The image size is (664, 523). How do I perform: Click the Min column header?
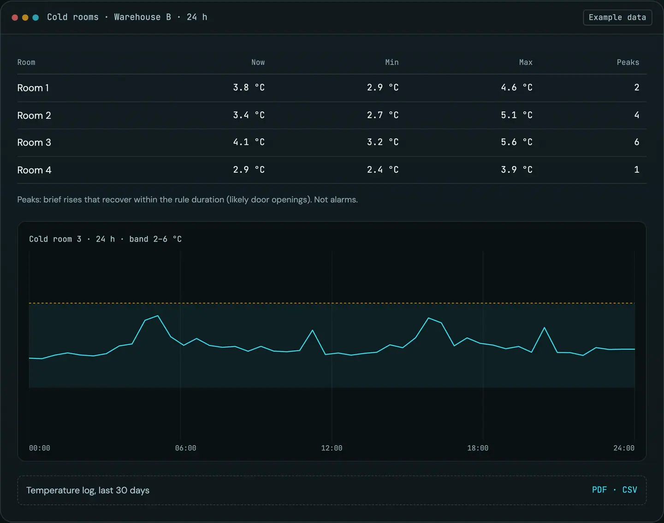[392, 62]
